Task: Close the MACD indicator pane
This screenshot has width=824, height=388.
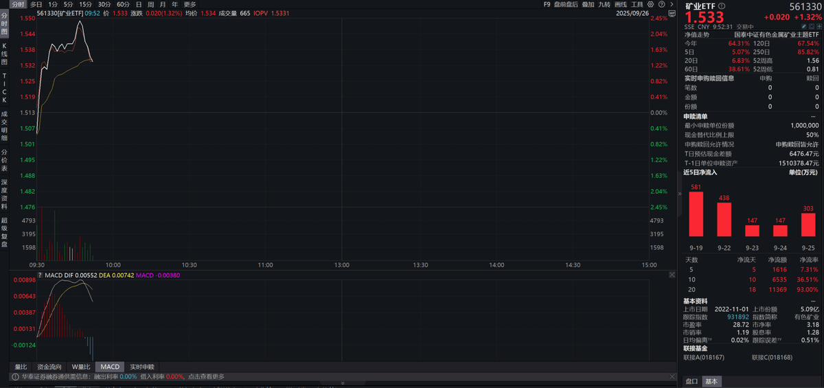Action: (672, 274)
